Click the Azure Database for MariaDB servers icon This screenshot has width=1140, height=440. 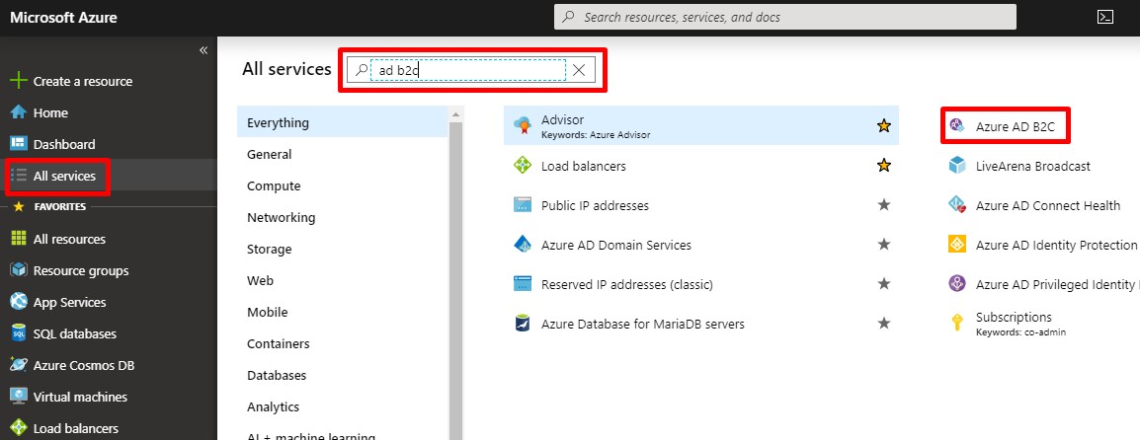click(522, 324)
